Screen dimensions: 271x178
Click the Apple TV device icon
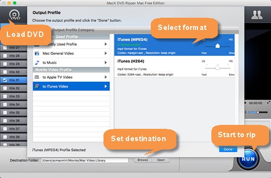point(37,77)
